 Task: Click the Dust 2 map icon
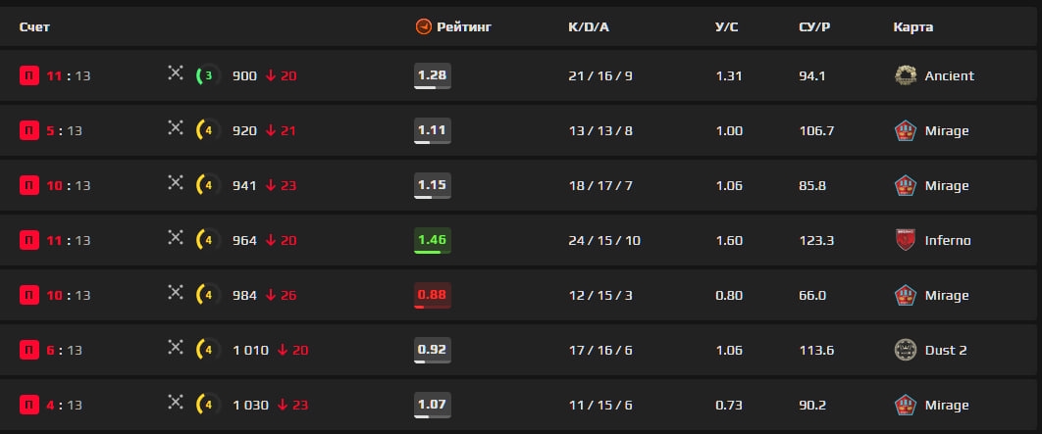(905, 350)
